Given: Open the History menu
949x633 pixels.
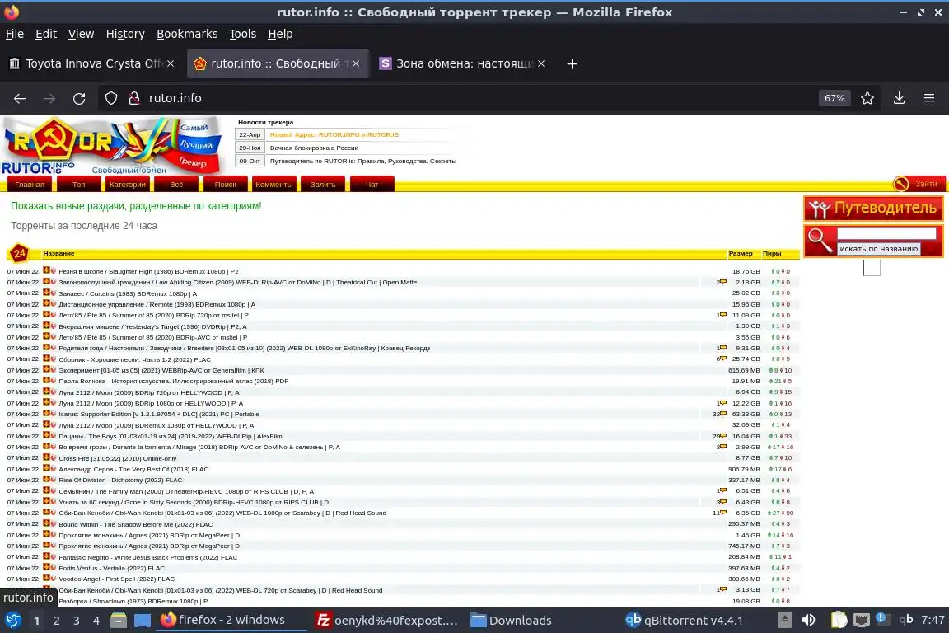Looking at the screenshot, I should coord(125,34).
